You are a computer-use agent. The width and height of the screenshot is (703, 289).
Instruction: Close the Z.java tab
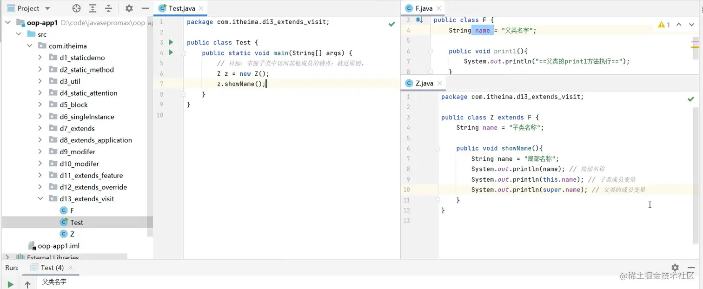pyautogui.click(x=439, y=83)
